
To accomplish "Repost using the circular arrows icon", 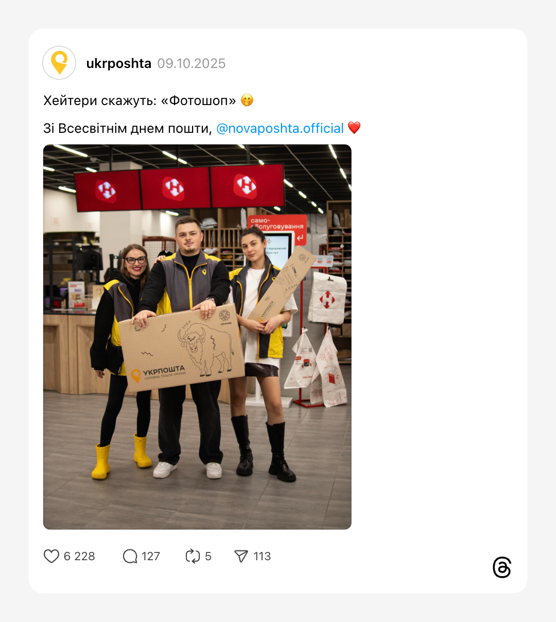I will 193,556.
